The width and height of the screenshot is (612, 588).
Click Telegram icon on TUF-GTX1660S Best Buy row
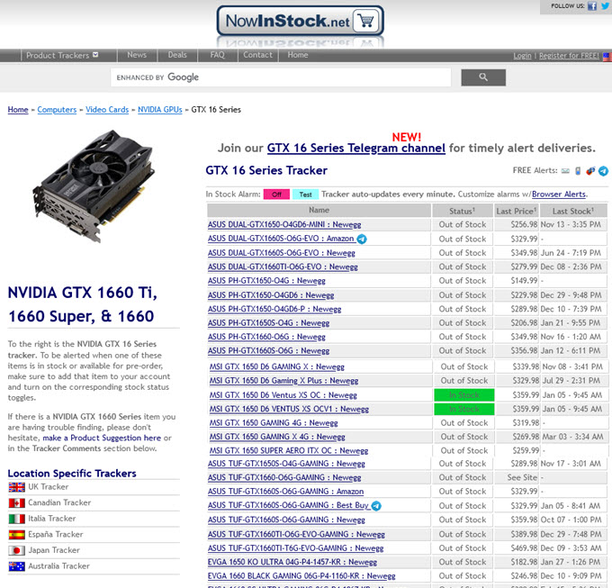[x=376, y=506]
